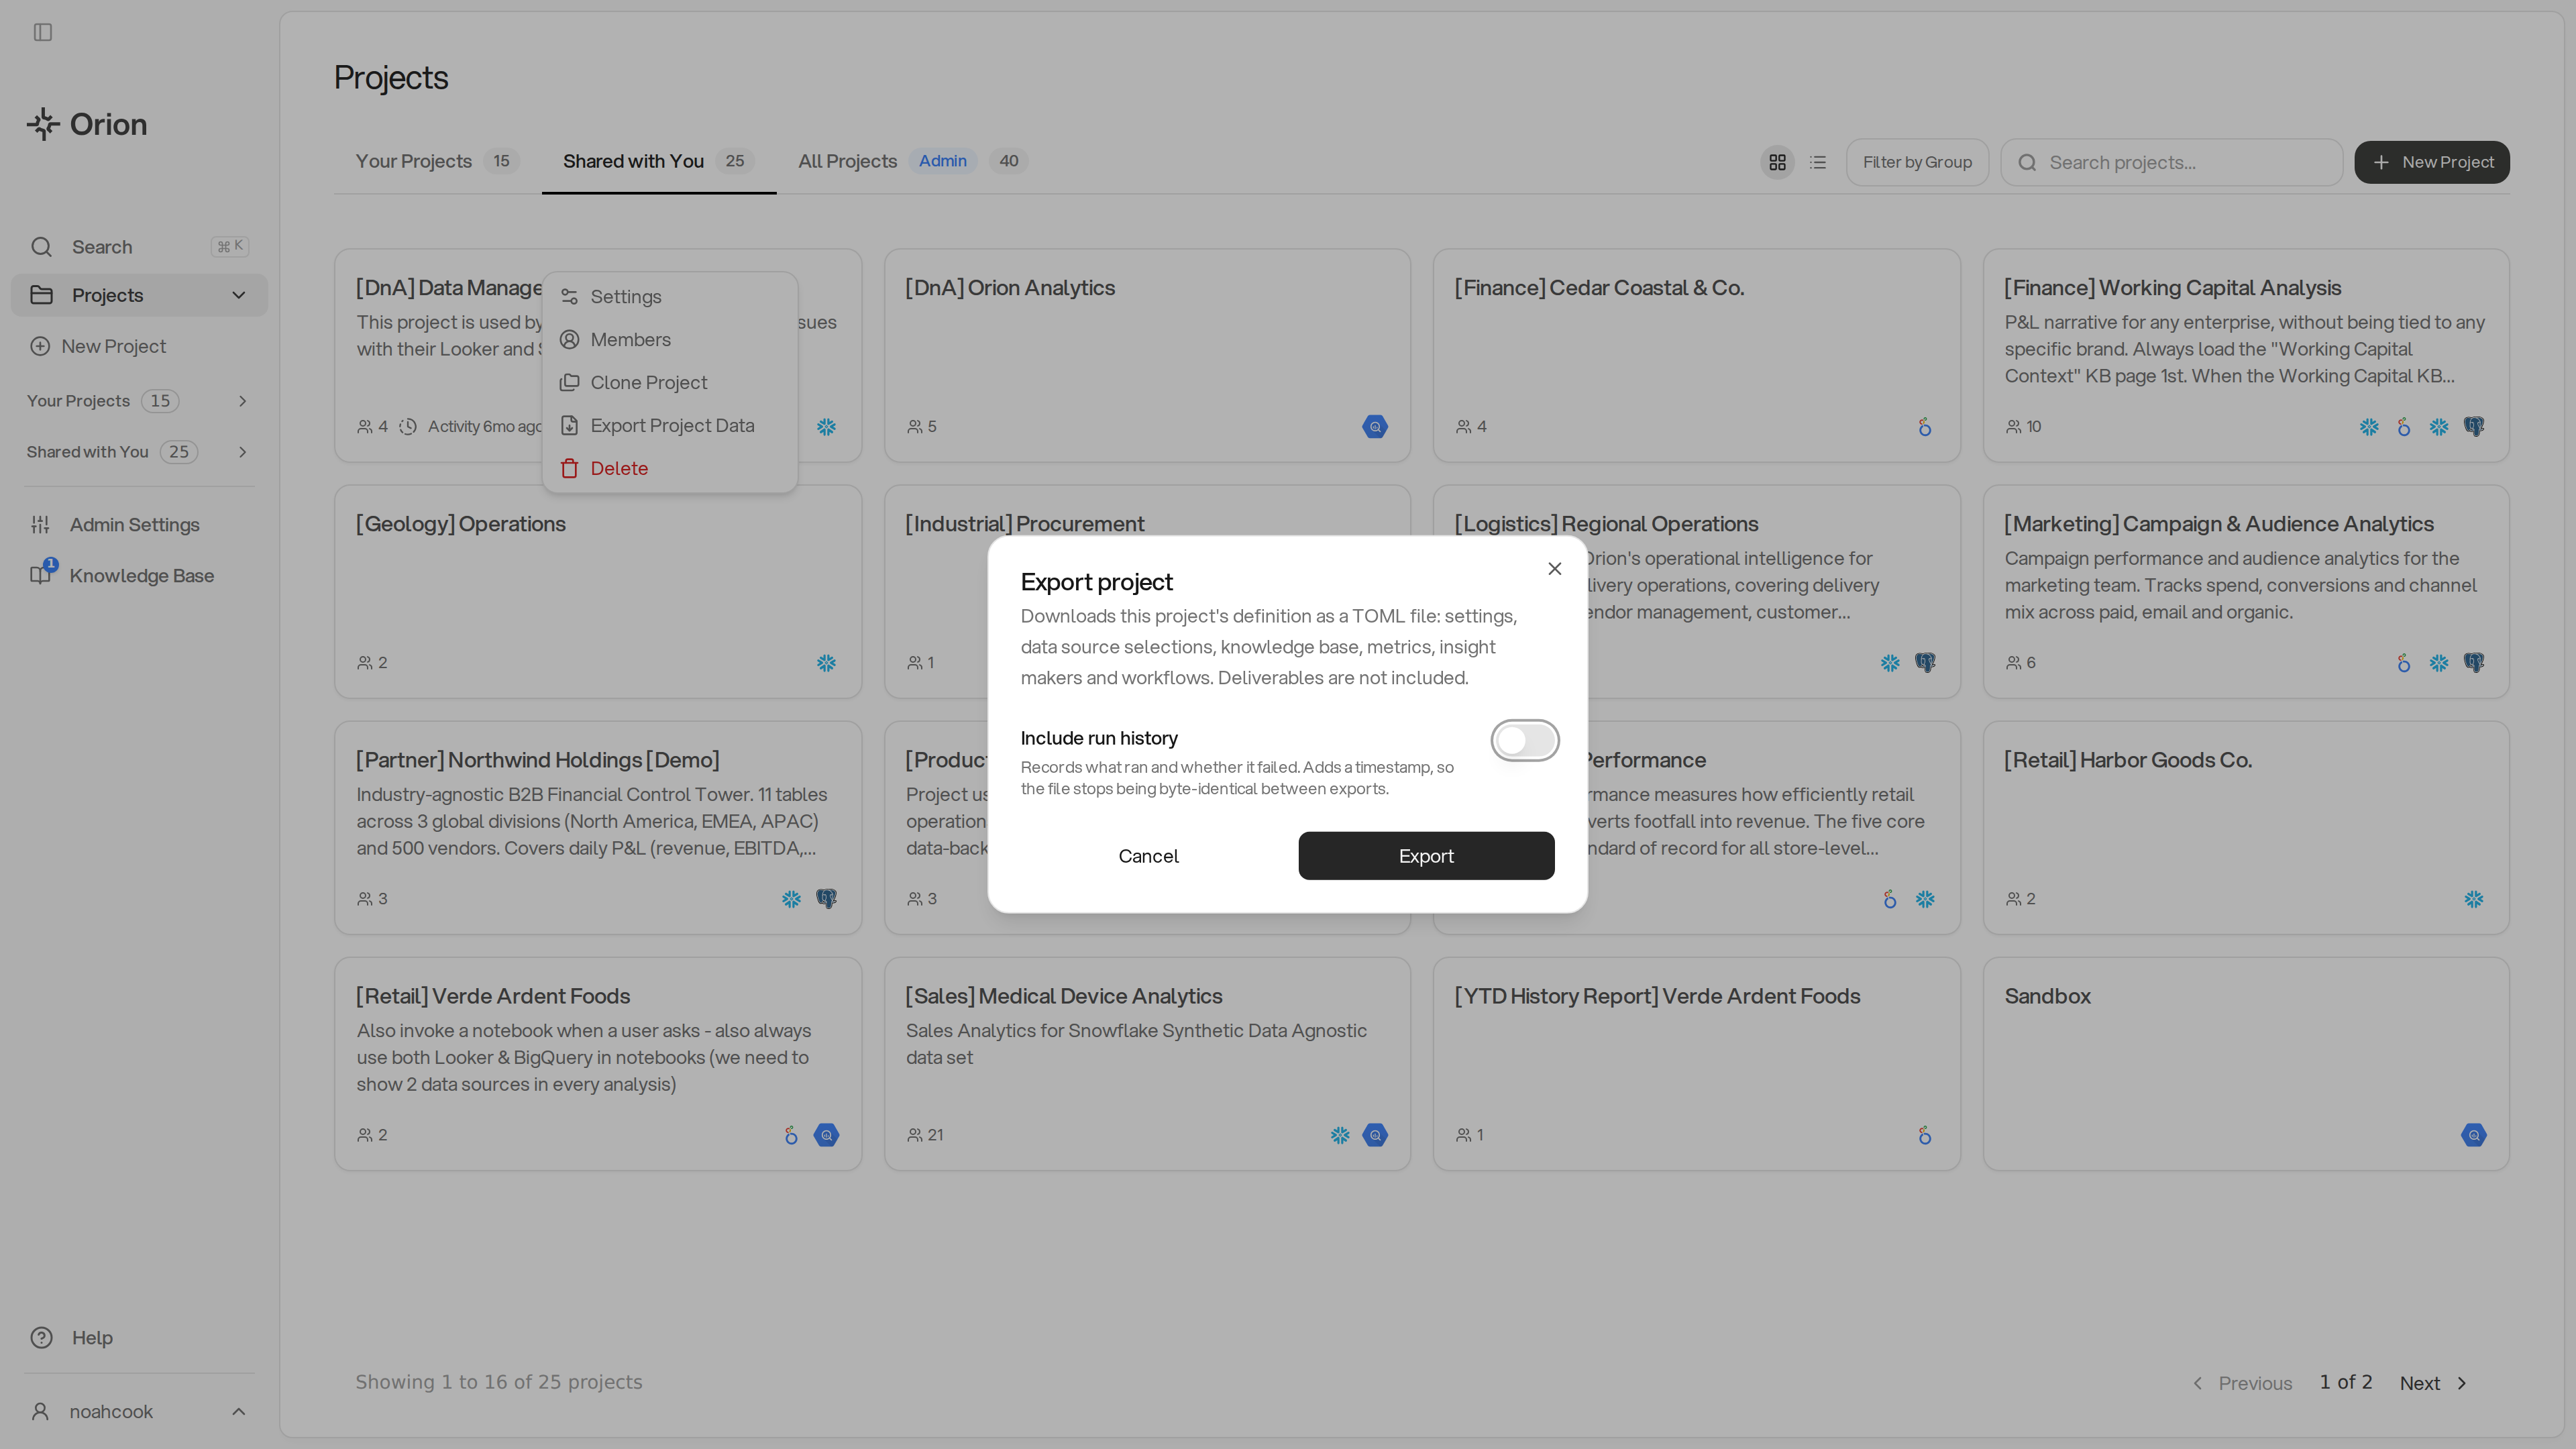Screen dimensions: 2576x1449
Task: Open the noahcook user menu
Action: click(139, 1412)
